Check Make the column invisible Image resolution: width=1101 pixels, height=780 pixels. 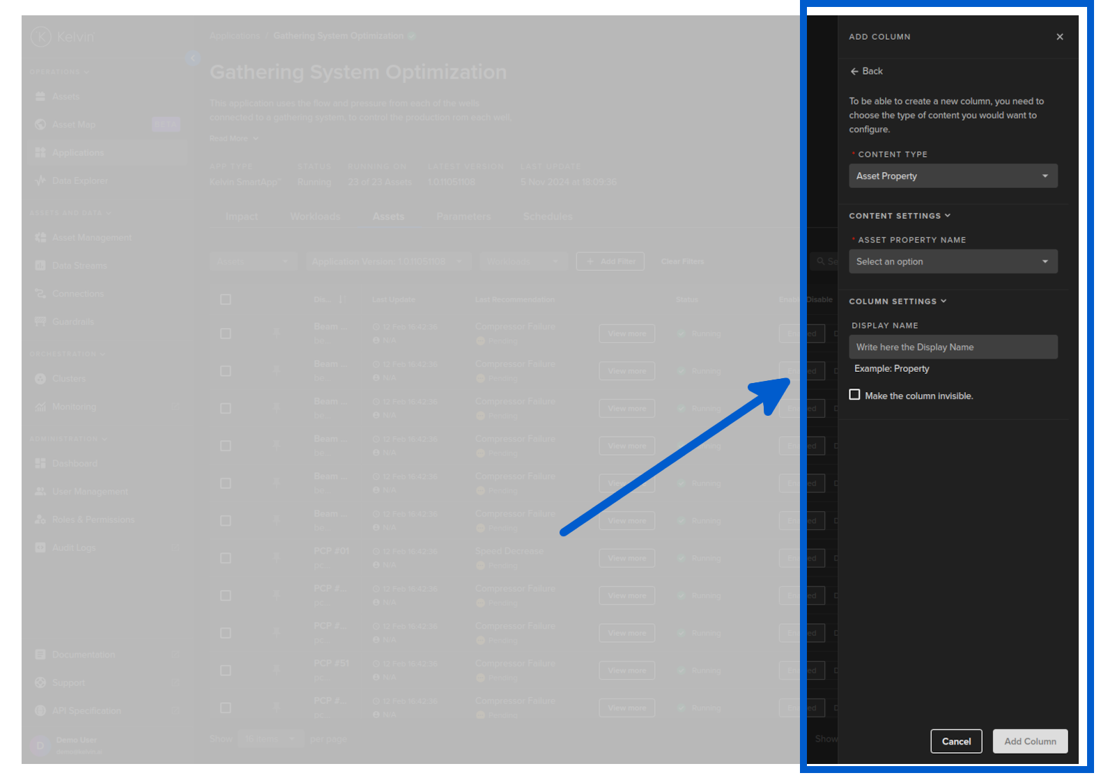(854, 395)
